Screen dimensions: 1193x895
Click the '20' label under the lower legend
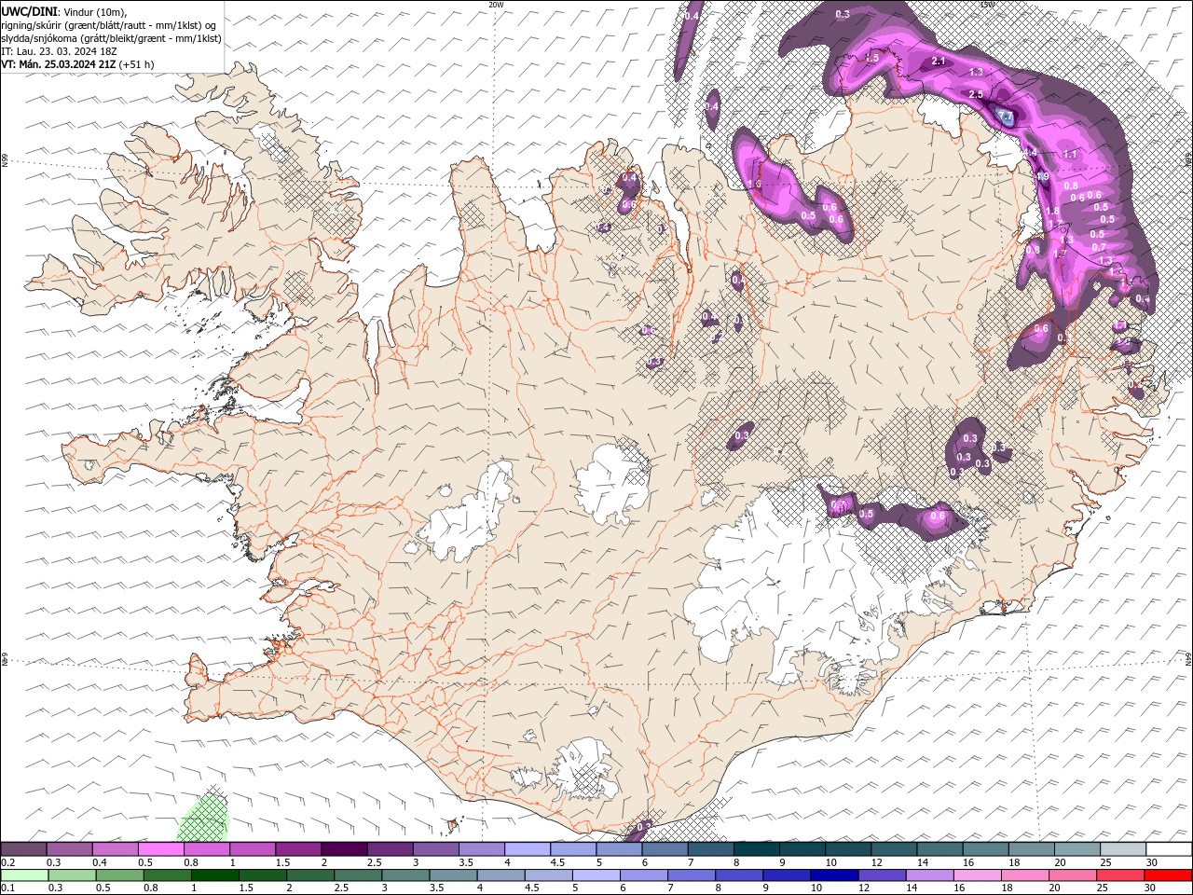pos(1055,888)
